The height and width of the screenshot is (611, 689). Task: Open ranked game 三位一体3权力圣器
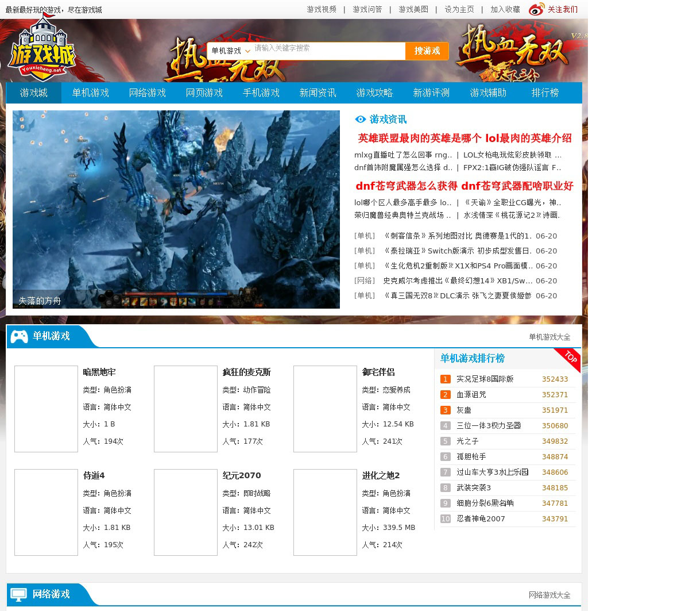pyautogui.click(x=489, y=425)
